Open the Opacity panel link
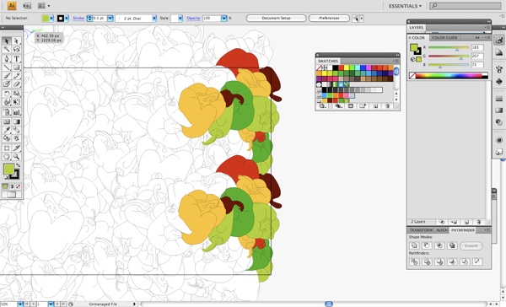The image size is (506, 307). tap(193, 19)
